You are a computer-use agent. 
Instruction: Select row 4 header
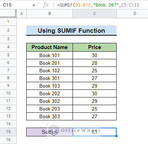click(x=8, y=47)
